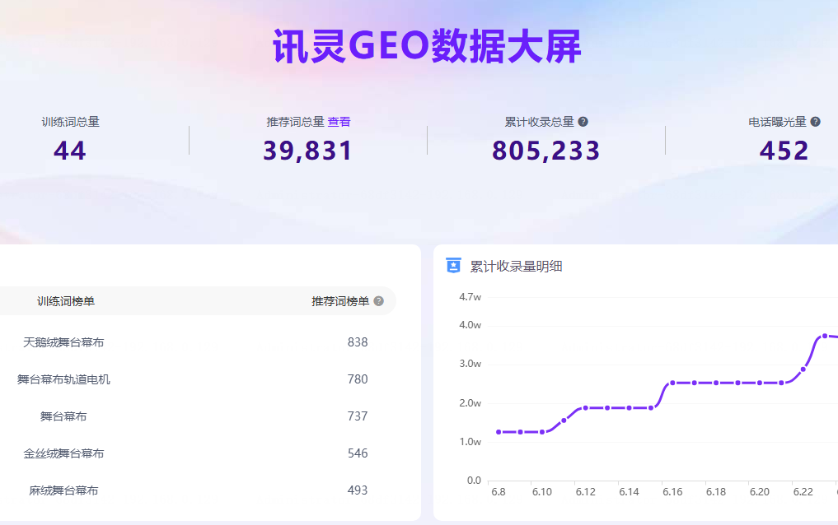Click the help icon next to 电话曝光量
The width and height of the screenshot is (838, 525).
point(816,122)
